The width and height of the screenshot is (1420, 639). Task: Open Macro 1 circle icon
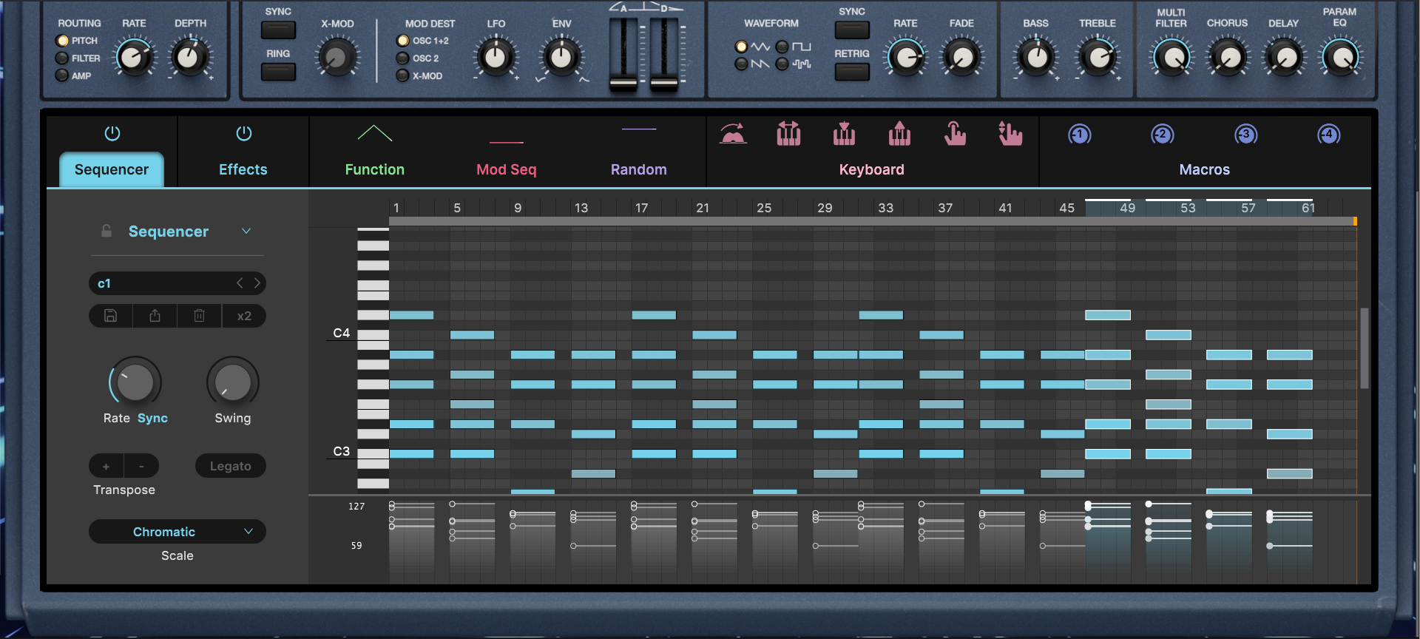point(1079,135)
